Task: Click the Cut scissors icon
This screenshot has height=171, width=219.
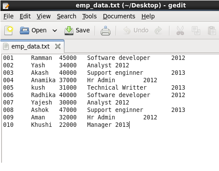Action: [180, 31]
